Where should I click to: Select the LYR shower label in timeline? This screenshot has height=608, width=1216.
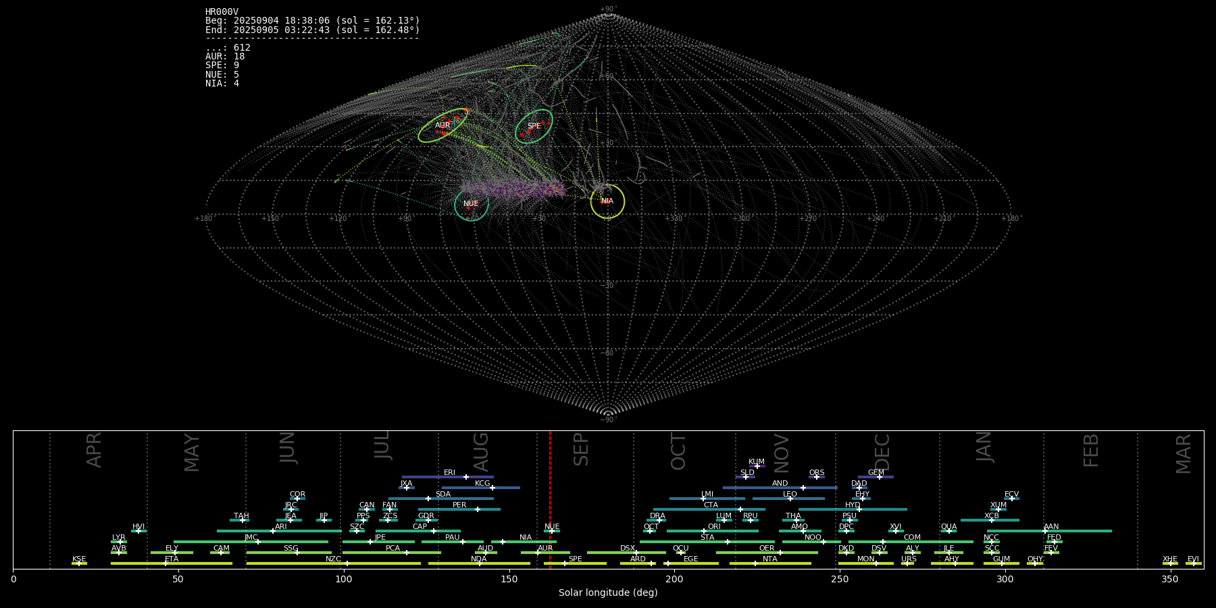coord(118,538)
